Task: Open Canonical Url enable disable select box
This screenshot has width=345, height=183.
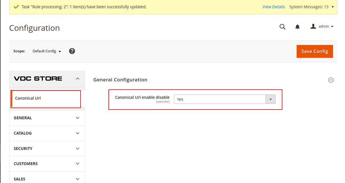Action: (x=224, y=99)
